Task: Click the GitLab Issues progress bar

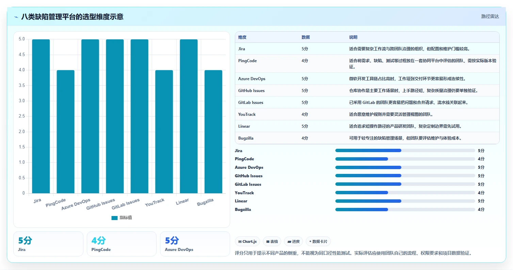Action: click(x=405, y=184)
